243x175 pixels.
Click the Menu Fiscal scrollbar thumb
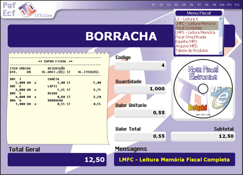[220, 29]
